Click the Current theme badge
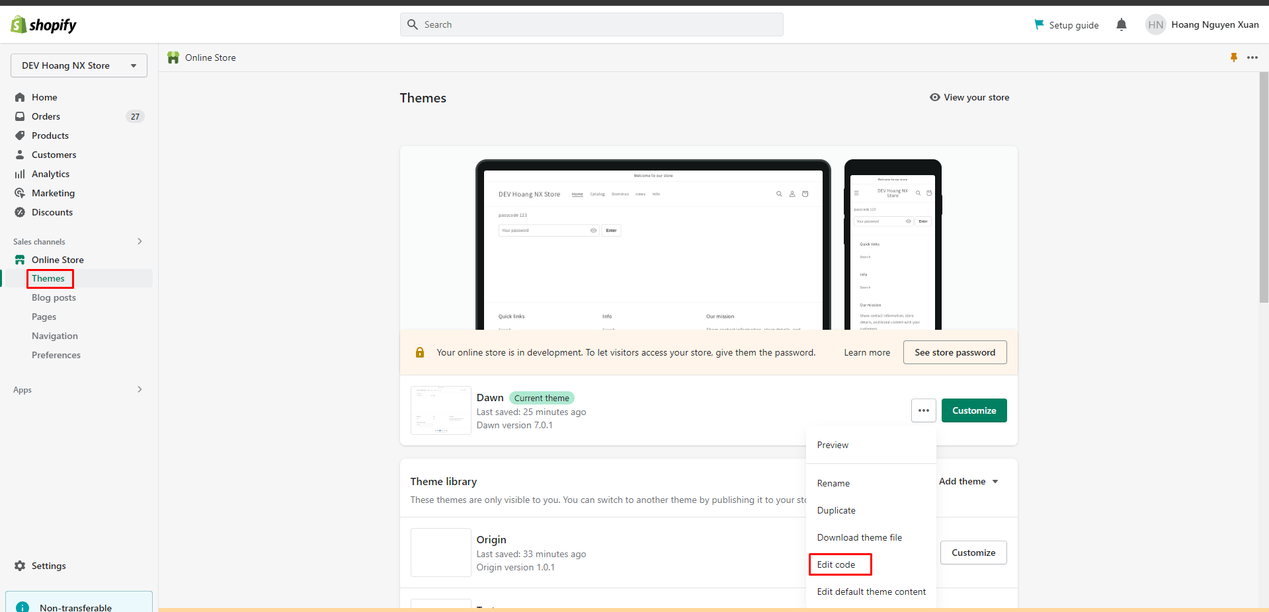This screenshot has height=612, width=1269. 542,398
